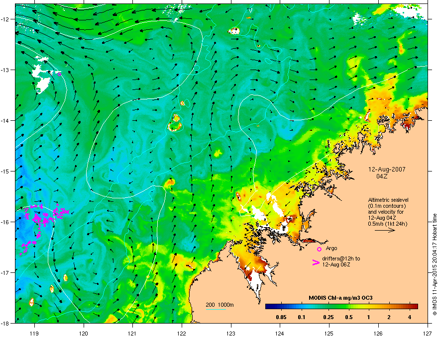This screenshot has width=438, height=338.
Task: Click the longitude axis label '122'
Action: point(182,333)
